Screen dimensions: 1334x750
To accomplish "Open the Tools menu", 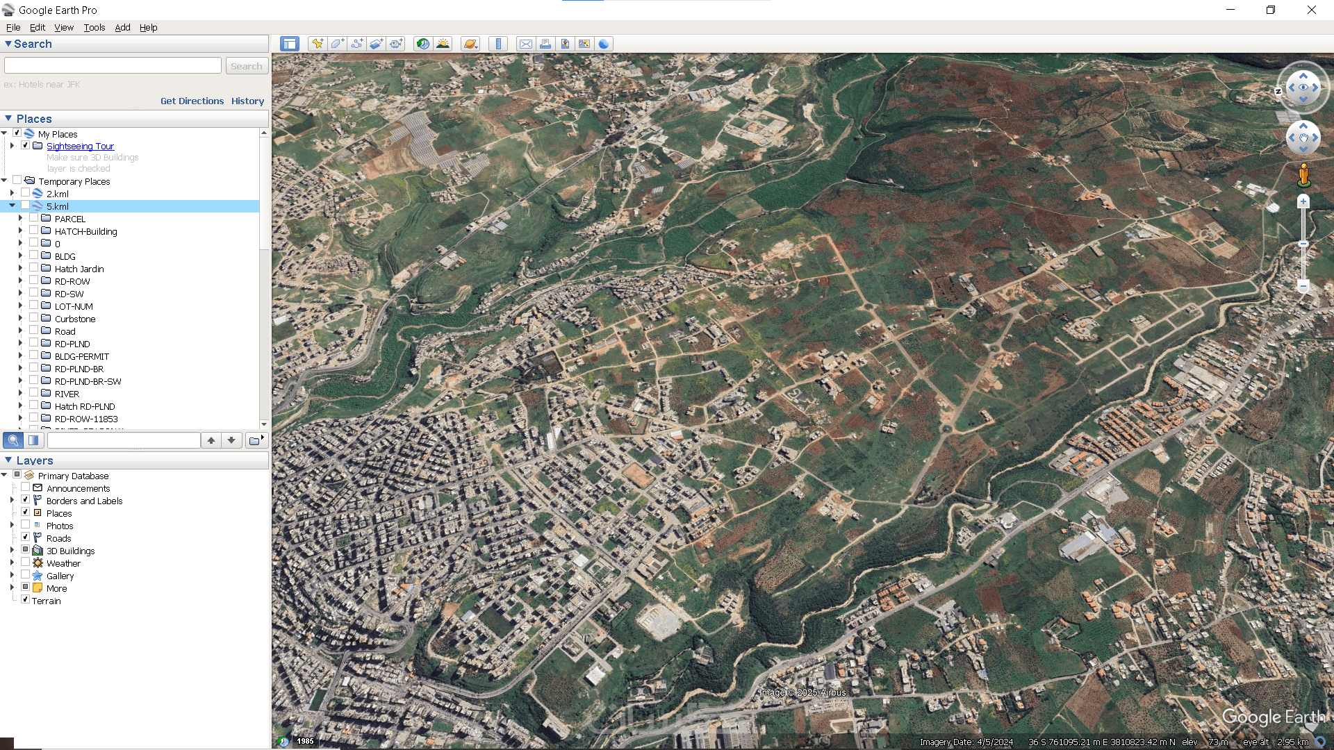I will 94,28.
